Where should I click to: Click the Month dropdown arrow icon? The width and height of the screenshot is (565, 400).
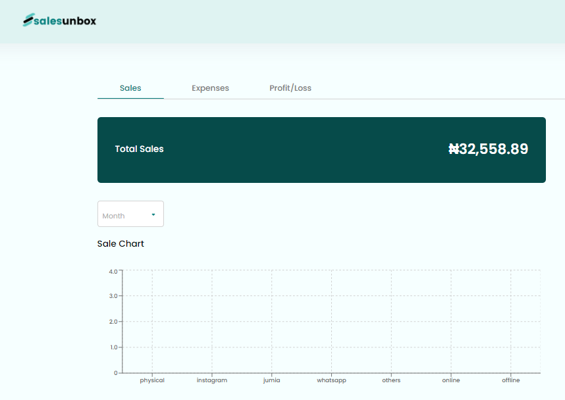click(153, 214)
